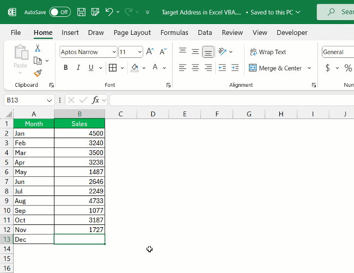
Task: Apply Percent style
Action: [x=348, y=68]
